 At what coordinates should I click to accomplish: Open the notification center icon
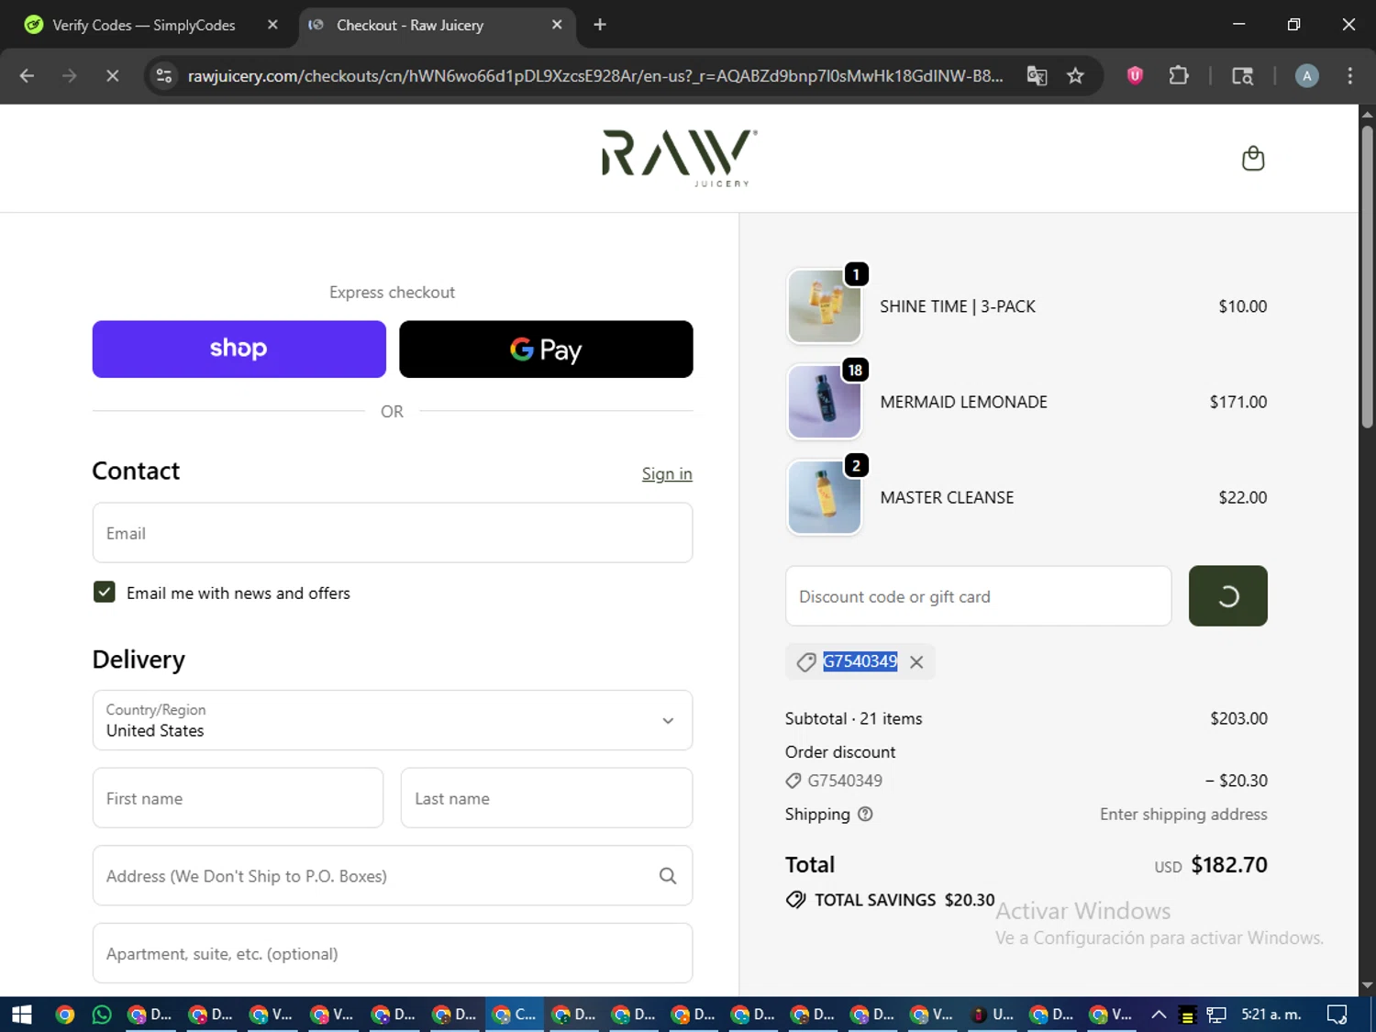(1337, 1015)
